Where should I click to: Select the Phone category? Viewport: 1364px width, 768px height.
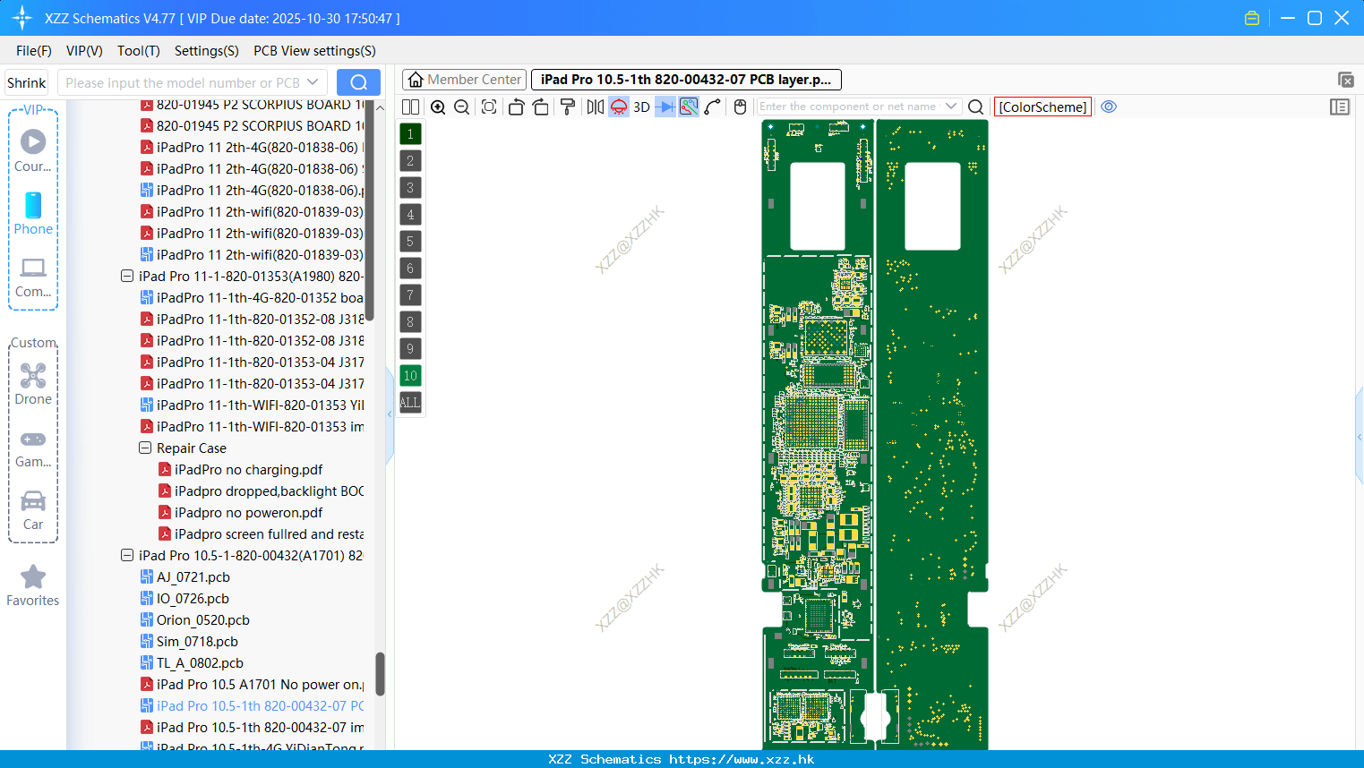(x=33, y=213)
